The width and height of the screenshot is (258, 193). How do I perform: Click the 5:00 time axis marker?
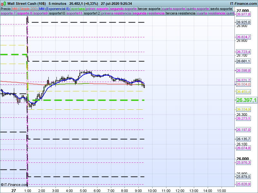83,190
